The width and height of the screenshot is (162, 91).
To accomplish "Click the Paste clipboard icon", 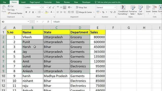I will 4,8.
